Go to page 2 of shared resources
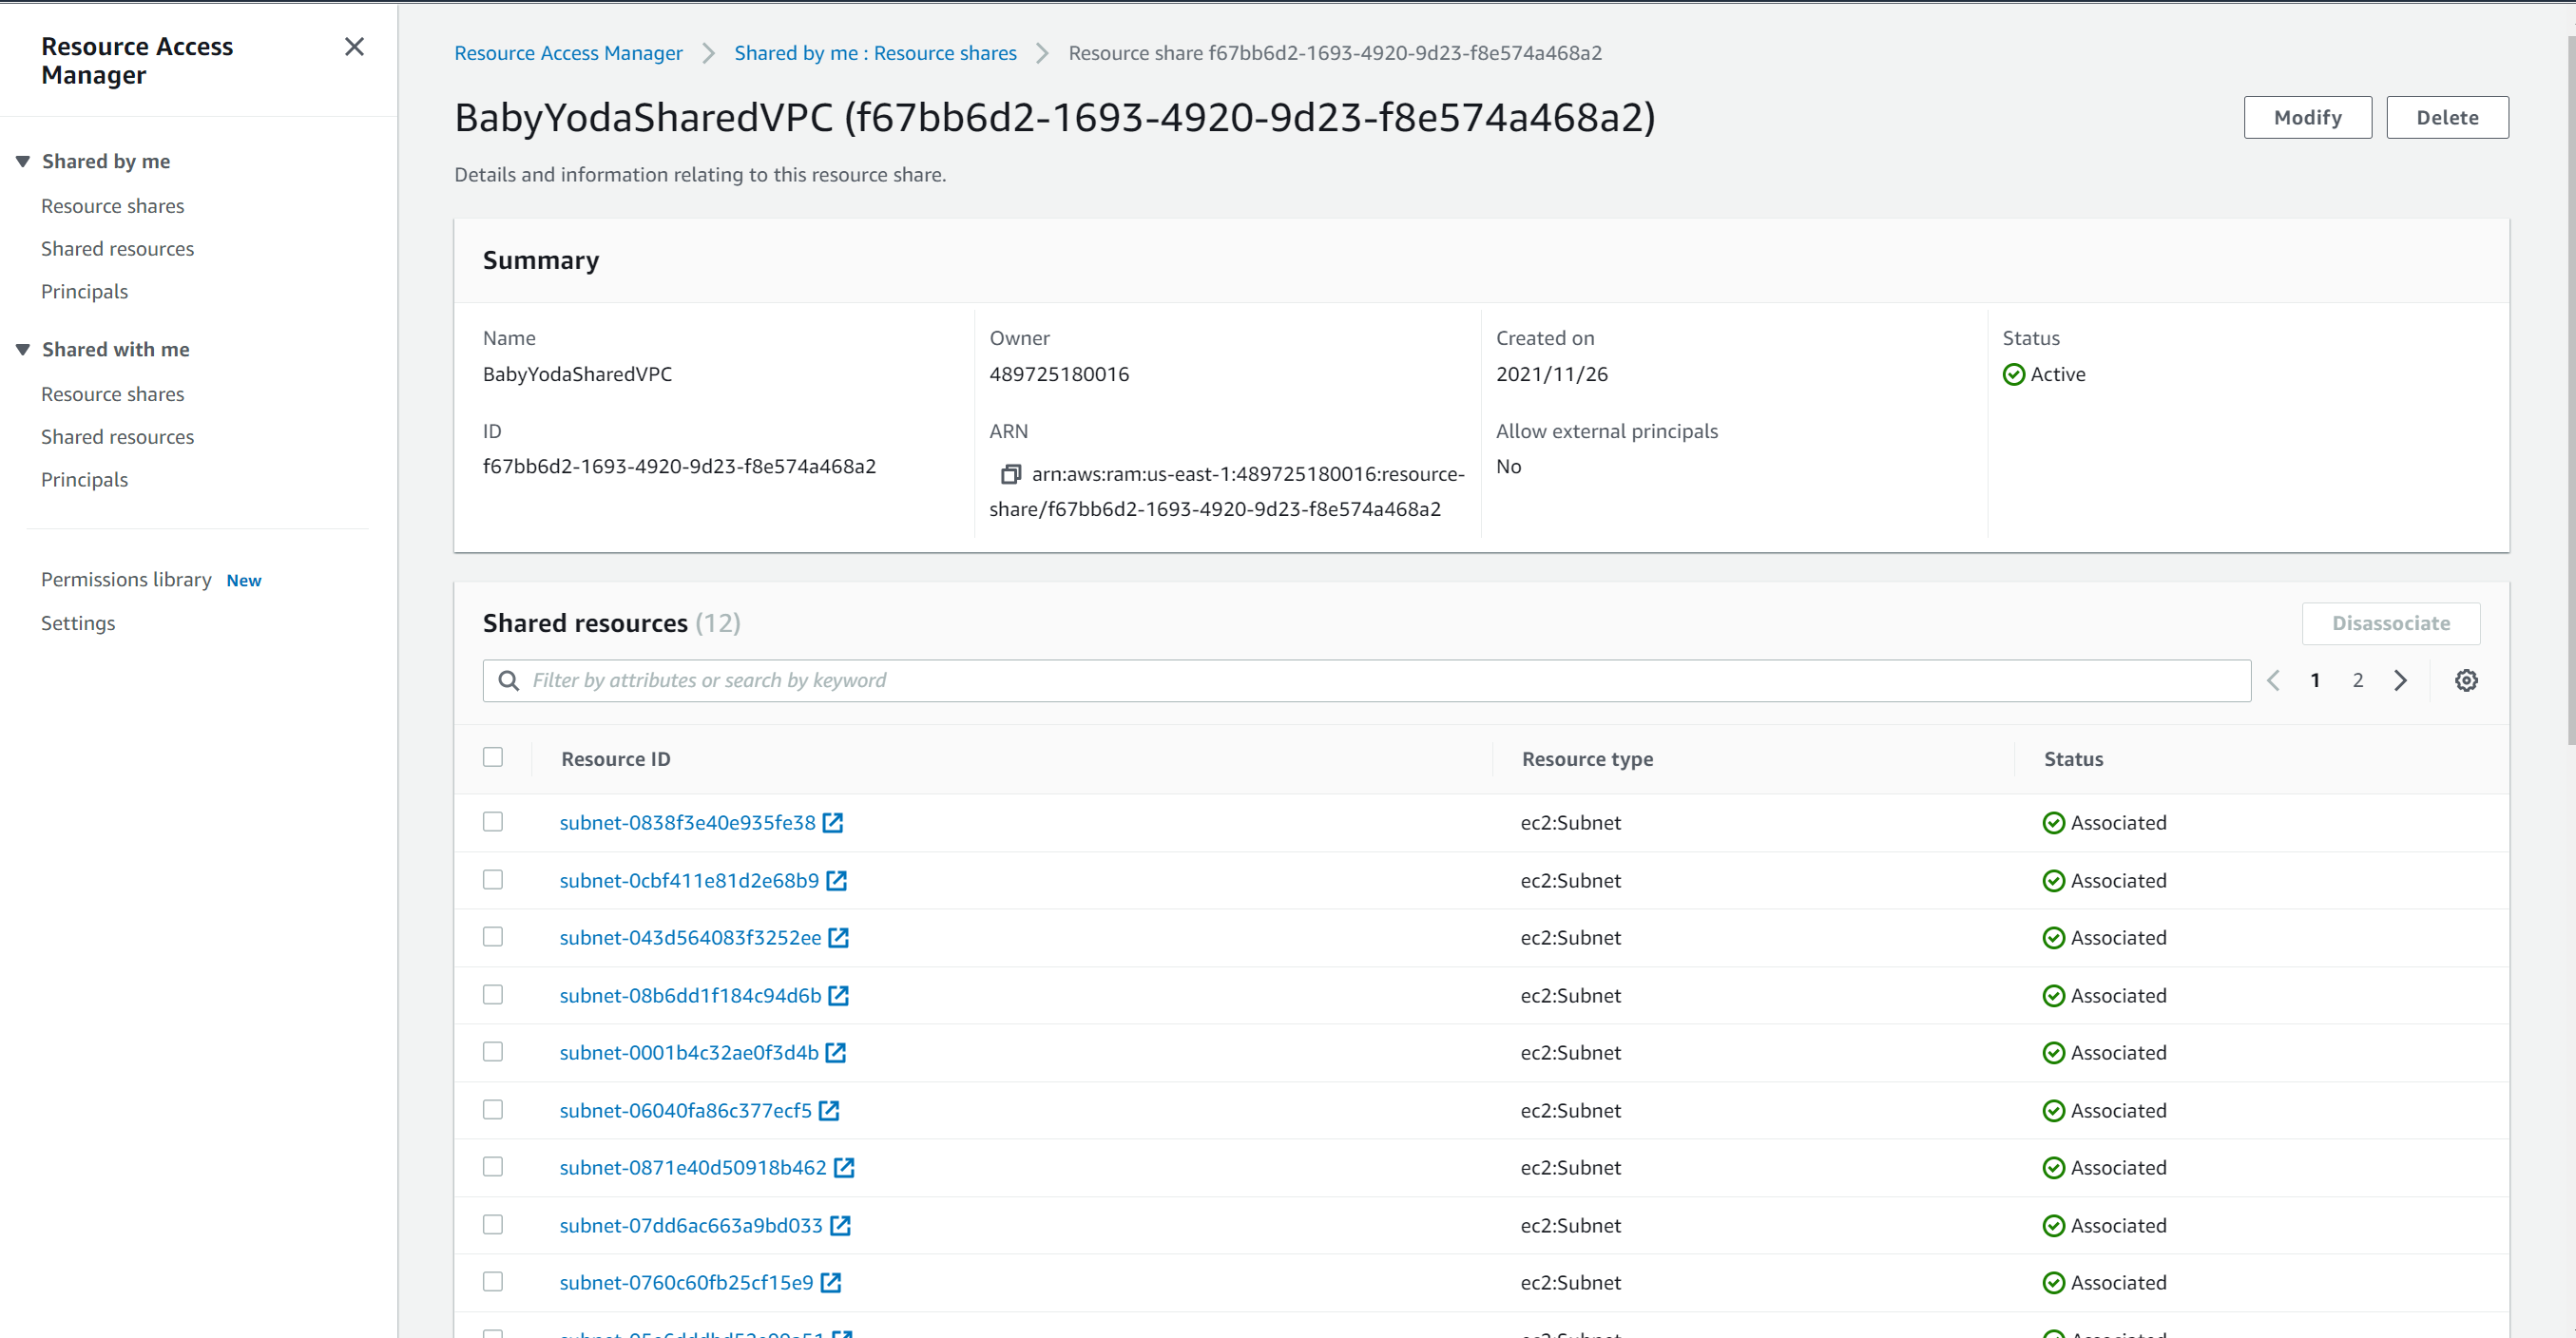 click(x=2358, y=680)
